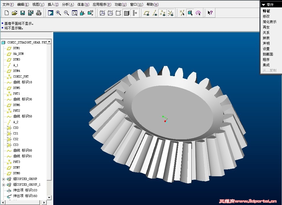The image size is (282, 205).
Task: Open the 功能(U) menu
Action: tap(121, 5)
